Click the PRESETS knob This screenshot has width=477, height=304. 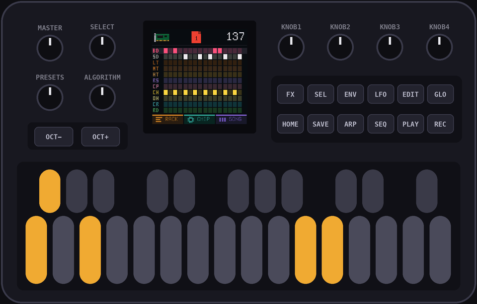pos(50,97)
